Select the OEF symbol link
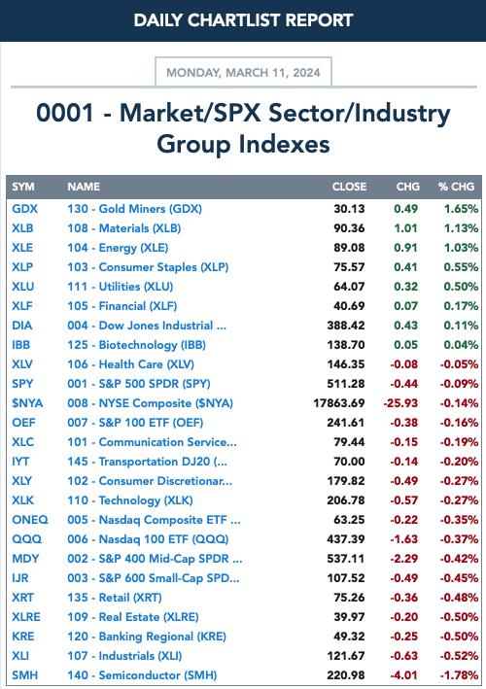Viewport: 486px width, 689px height. click(23, 423)
